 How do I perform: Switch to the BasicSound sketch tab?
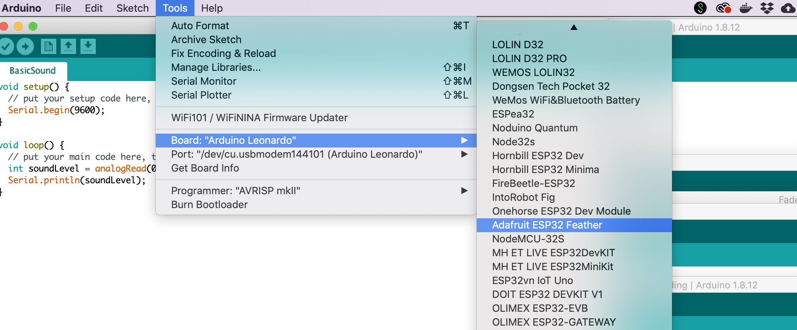(x=33, y=71)
